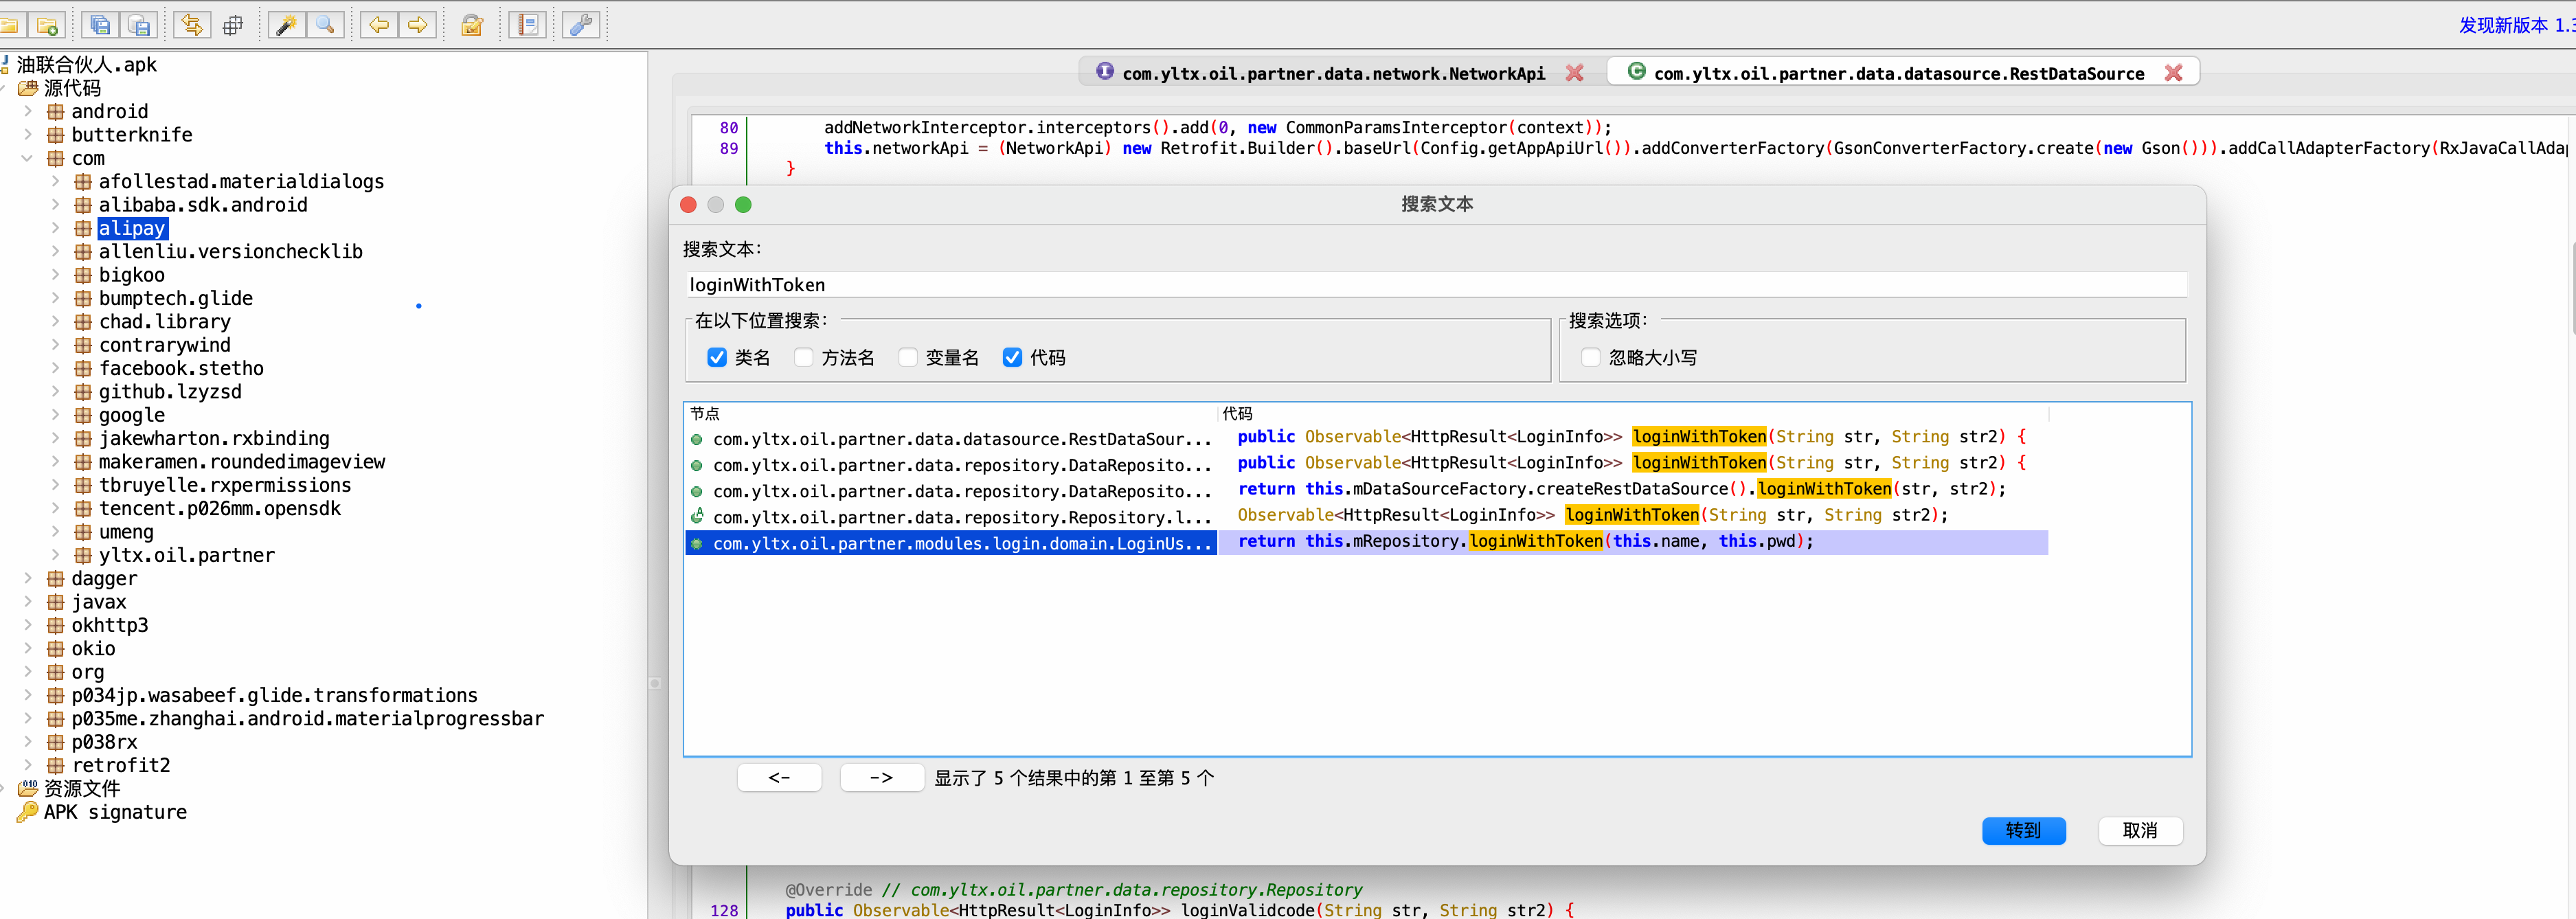The width and height of the screenshot is (2576, 919).
Task: Enable the 方法名 checkbox
Action: [x=804, y=358]
